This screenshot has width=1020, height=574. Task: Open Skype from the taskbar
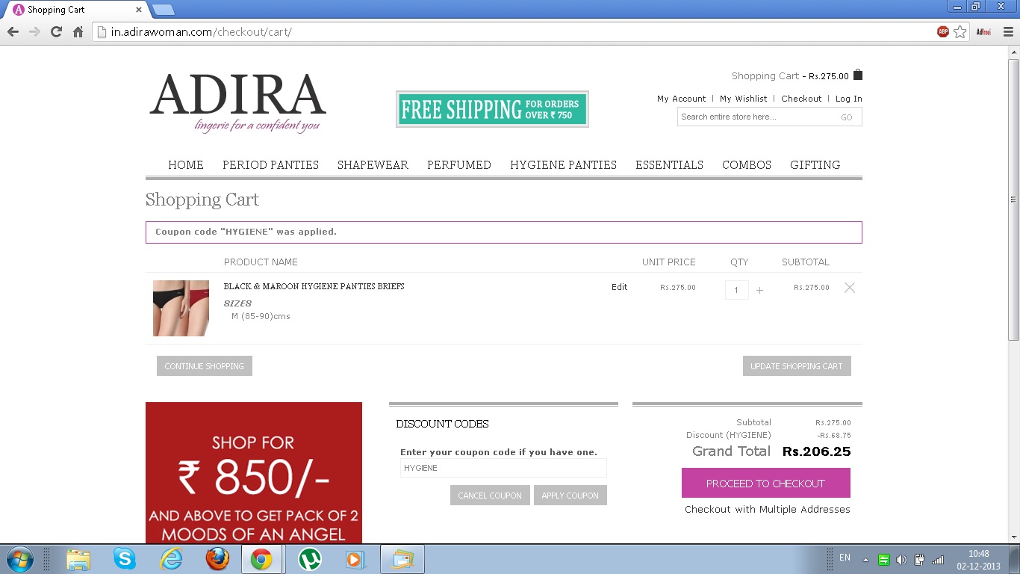click(x=125, y=559)
